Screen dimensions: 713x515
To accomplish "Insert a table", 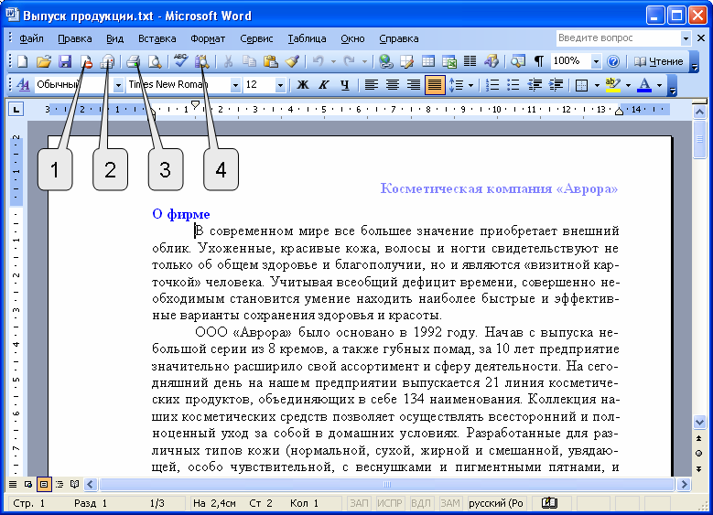I will 427,61.
